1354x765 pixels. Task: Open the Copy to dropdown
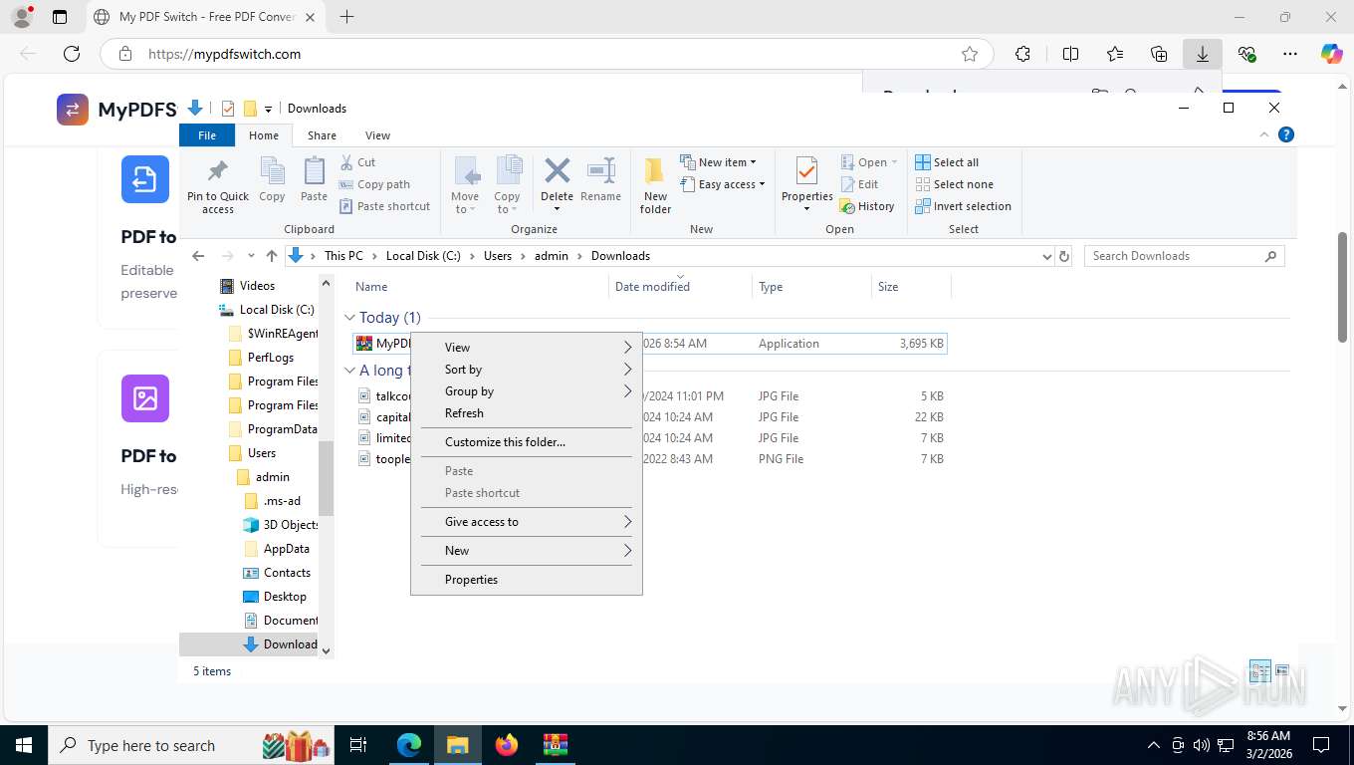coord(508,185)
